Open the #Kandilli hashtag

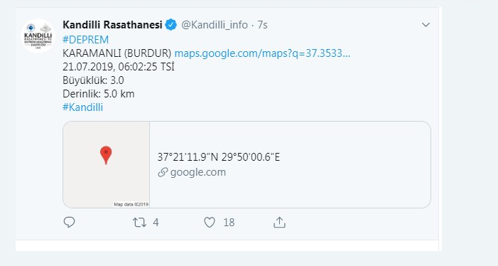[x=83, y=107]
